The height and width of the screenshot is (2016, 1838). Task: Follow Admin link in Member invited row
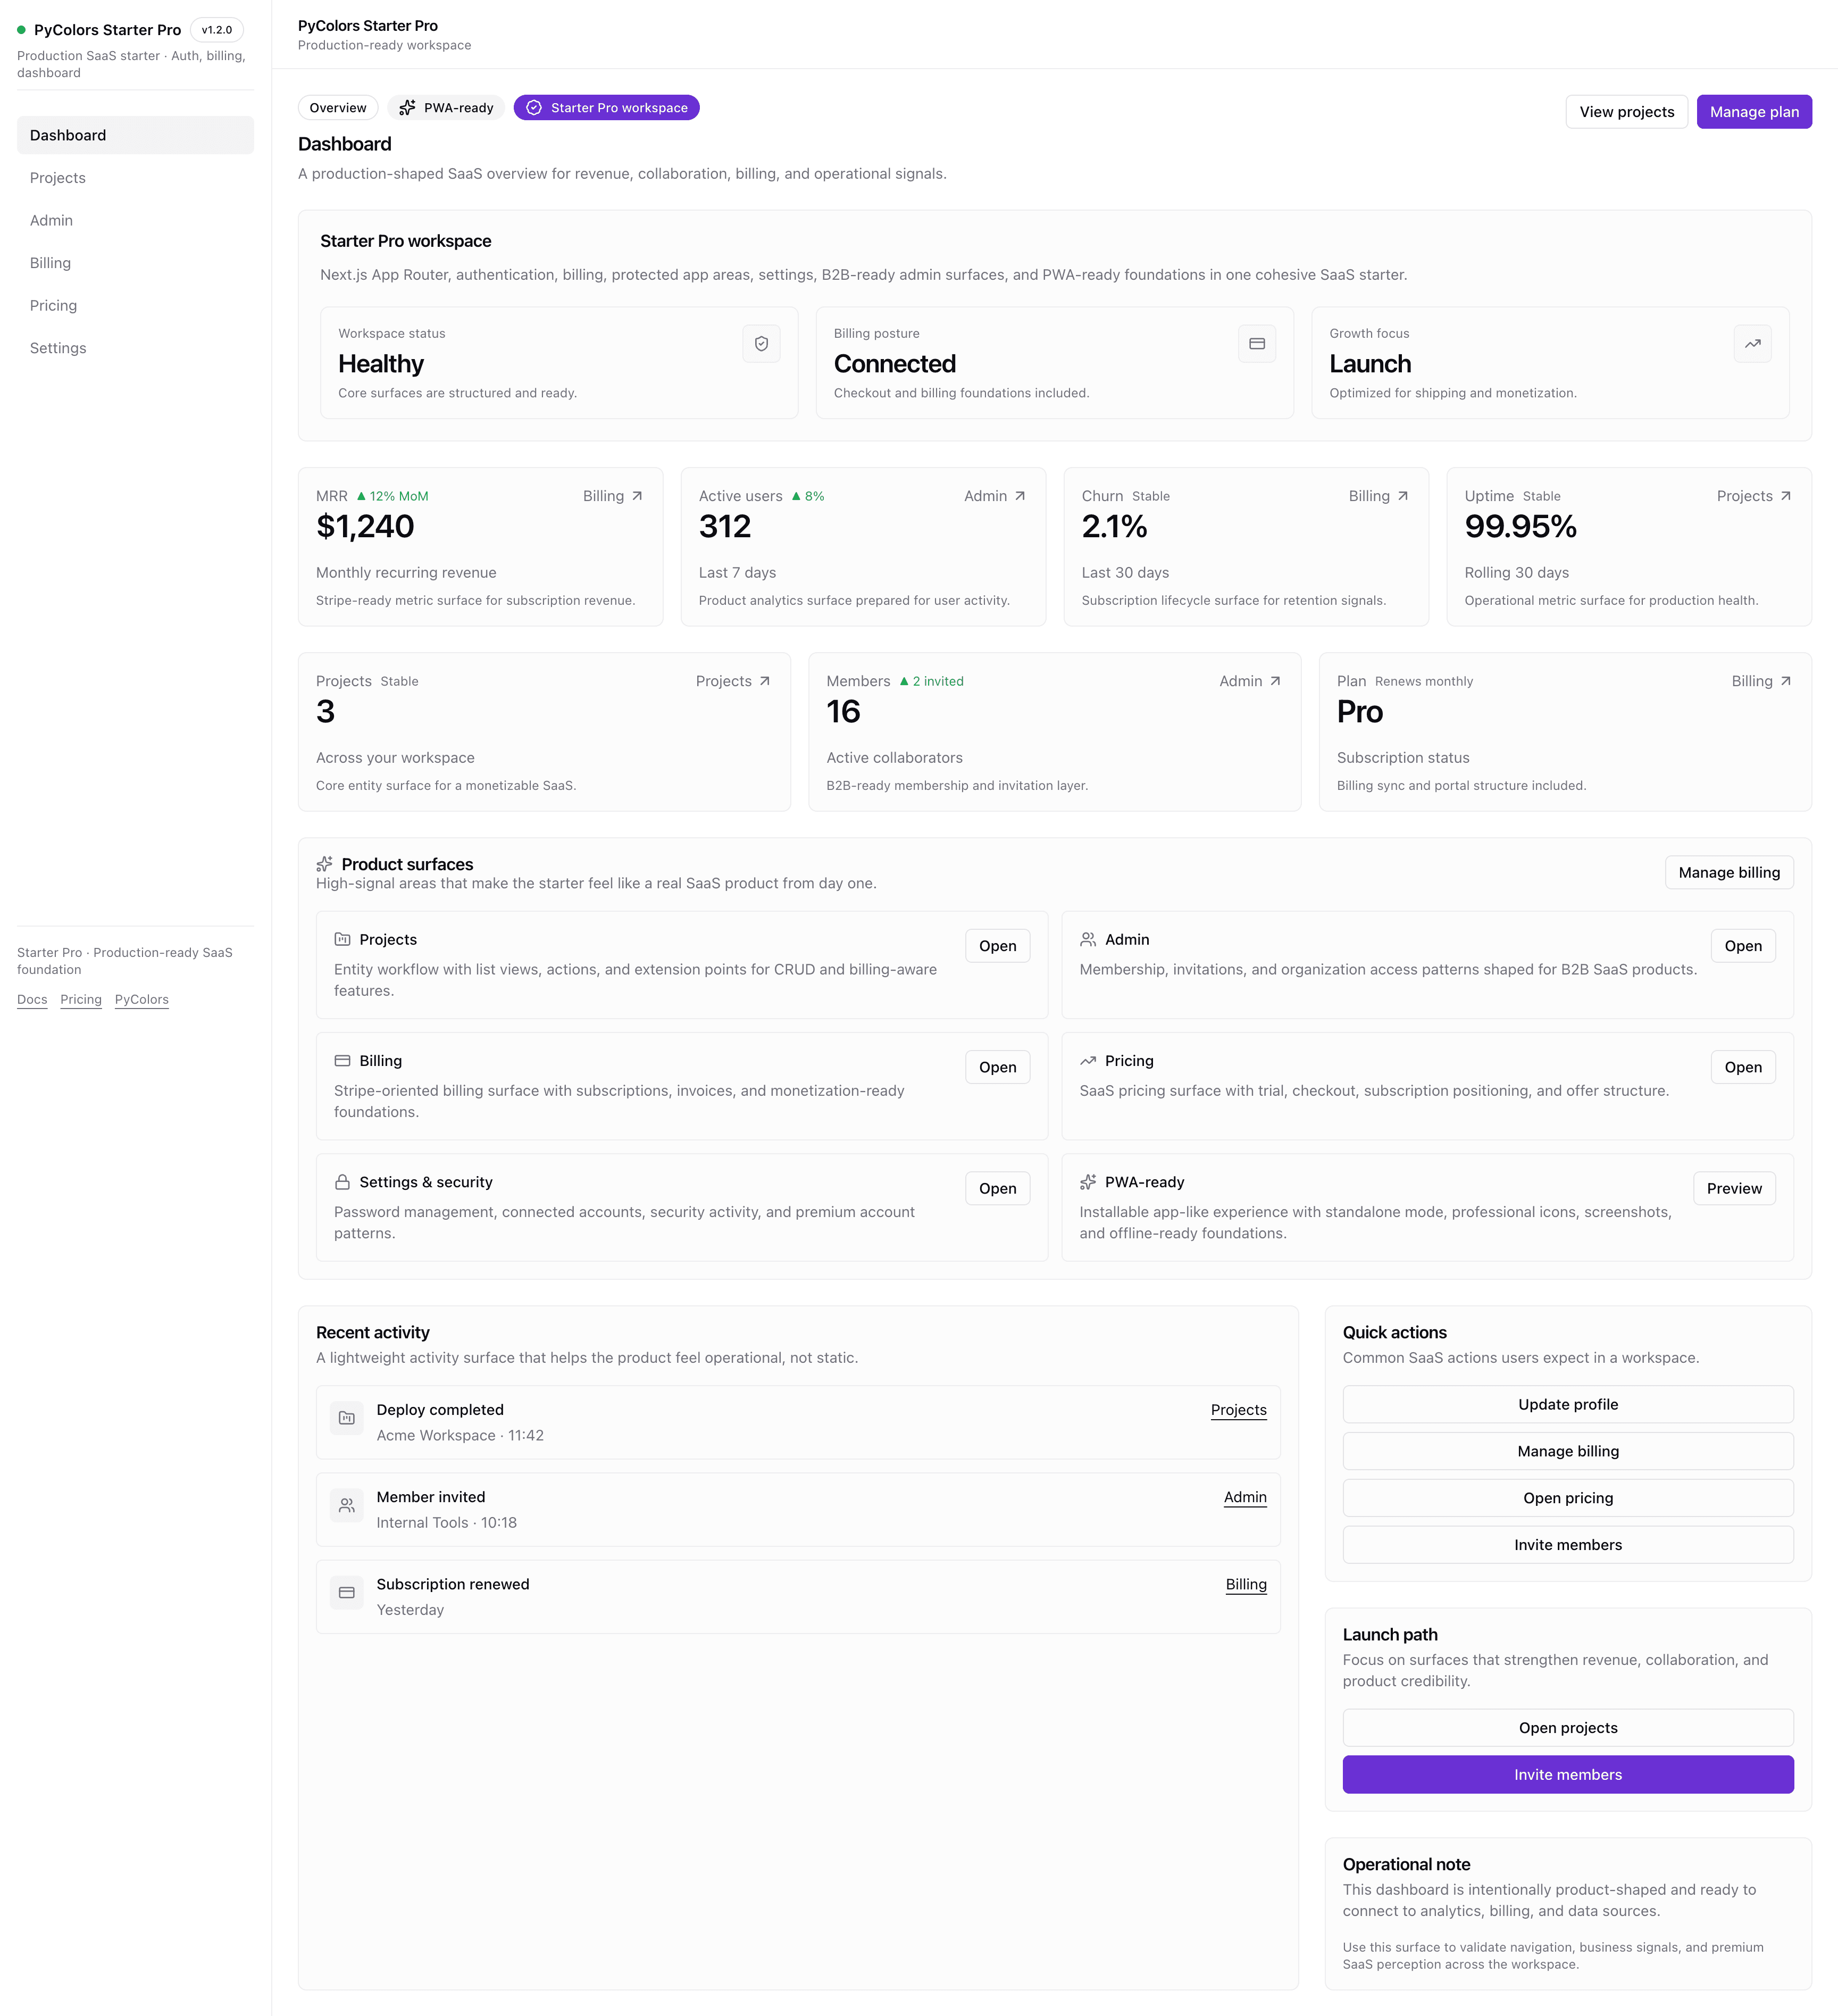[x=1245, y=1497]
